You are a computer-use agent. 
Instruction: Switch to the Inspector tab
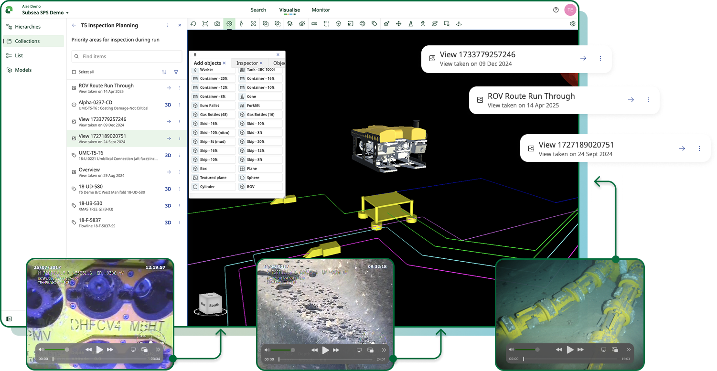click(x=247, y=63)
